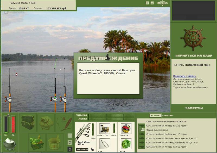The image size is (217, 153).
Task: Follow the Продлить путевку link
Action: pos(184,76)
